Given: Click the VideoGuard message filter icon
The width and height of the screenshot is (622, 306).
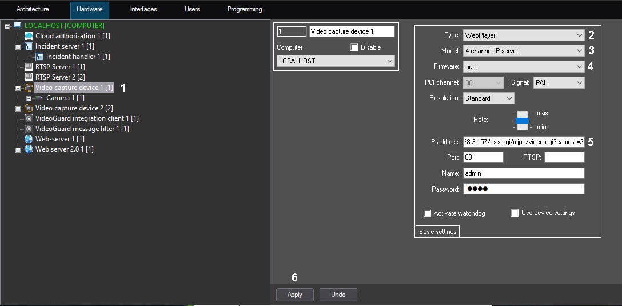Looking at the screenshot, I should click(x=29, y=129).
